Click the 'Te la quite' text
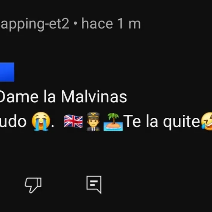Image resolution: width=212 pixels, height=212 pixels. tap(162, 121)
